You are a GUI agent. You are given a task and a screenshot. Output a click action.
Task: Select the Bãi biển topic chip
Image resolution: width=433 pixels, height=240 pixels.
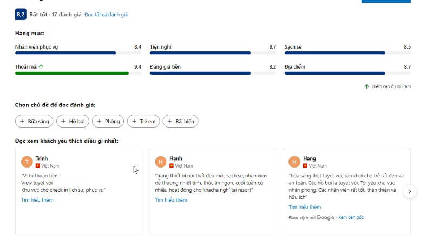180,121
